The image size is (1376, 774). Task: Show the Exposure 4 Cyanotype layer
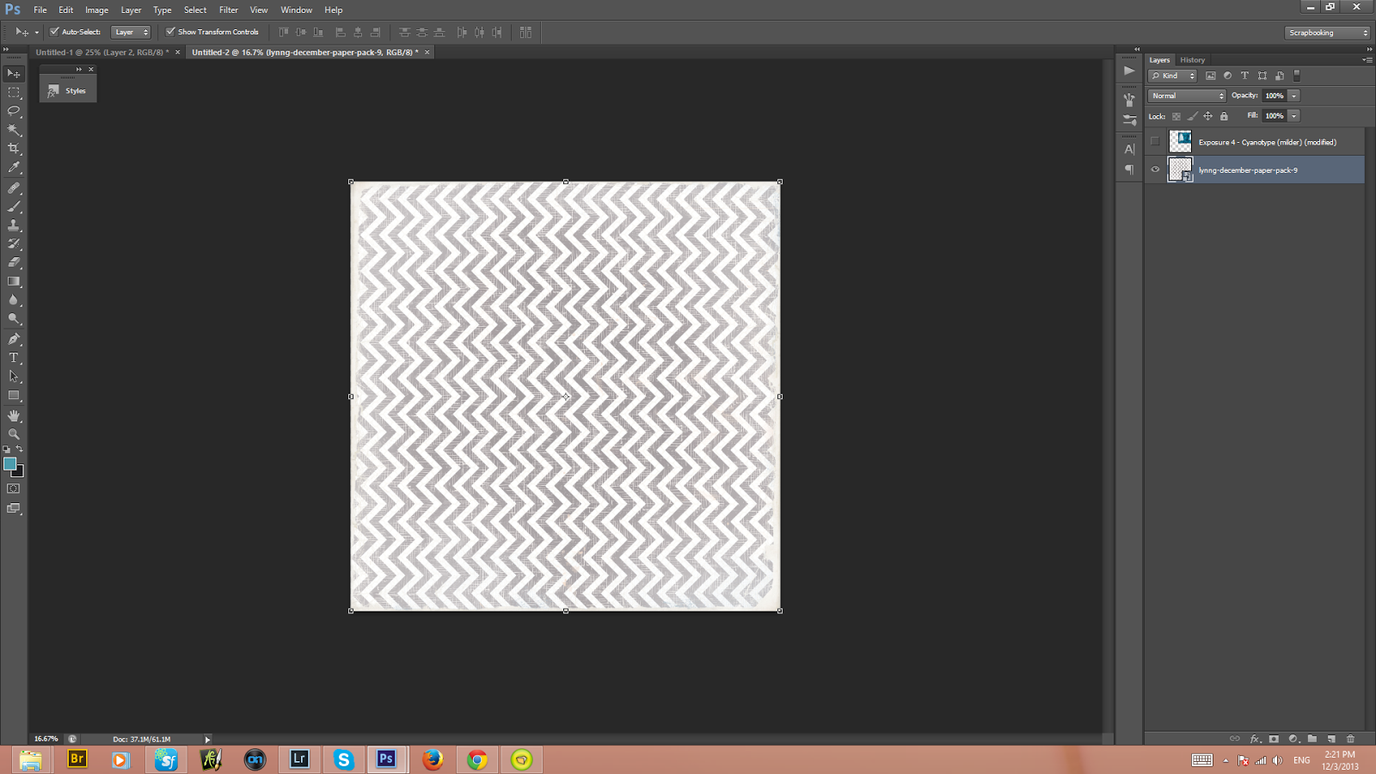1155,142
